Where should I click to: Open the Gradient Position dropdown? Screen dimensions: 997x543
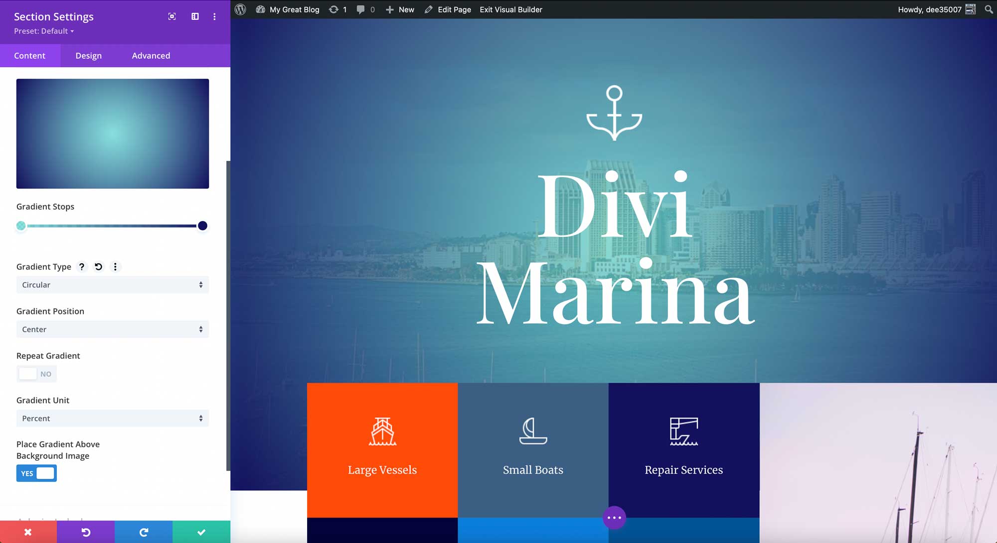pyautogui.click(x=112, y=329)
